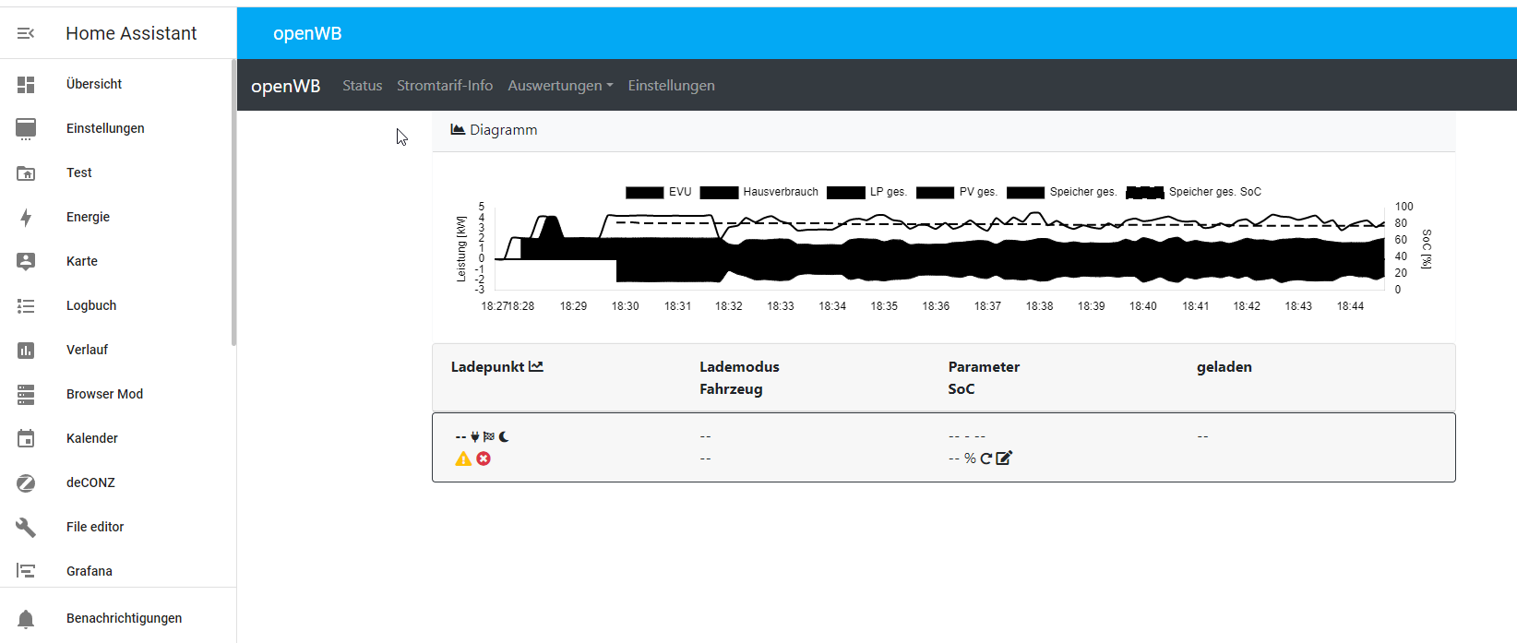Screen dimensions: 1517x643
Task: Click the geladen column header
Action: [1224, 366]
